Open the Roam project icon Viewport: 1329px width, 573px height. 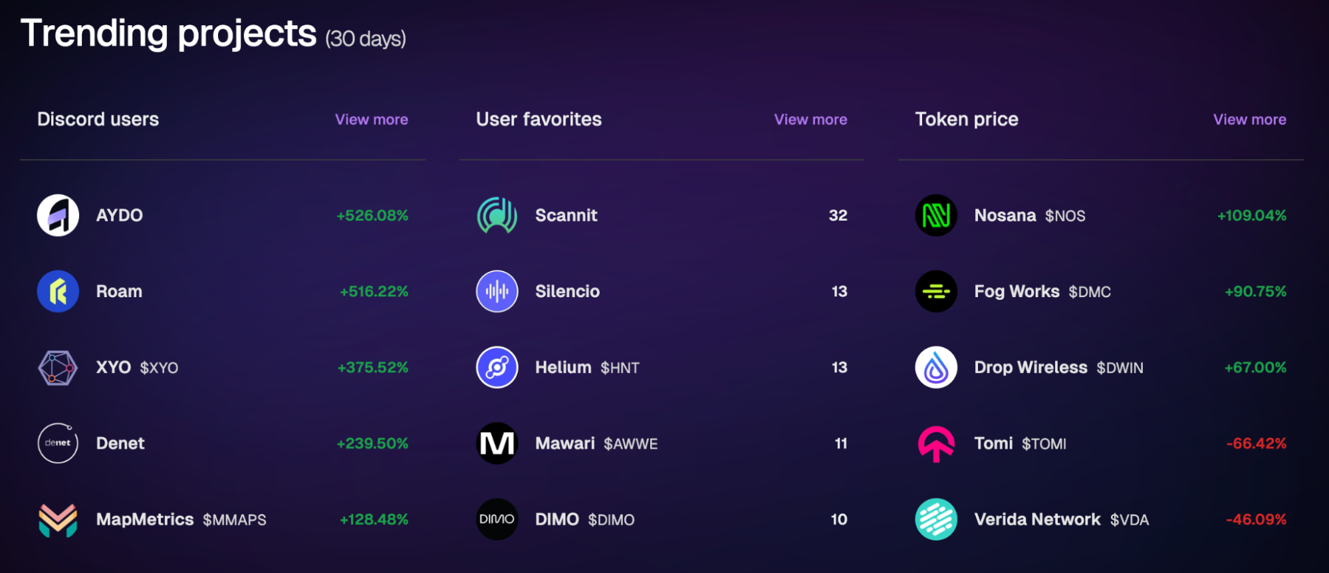58,291
